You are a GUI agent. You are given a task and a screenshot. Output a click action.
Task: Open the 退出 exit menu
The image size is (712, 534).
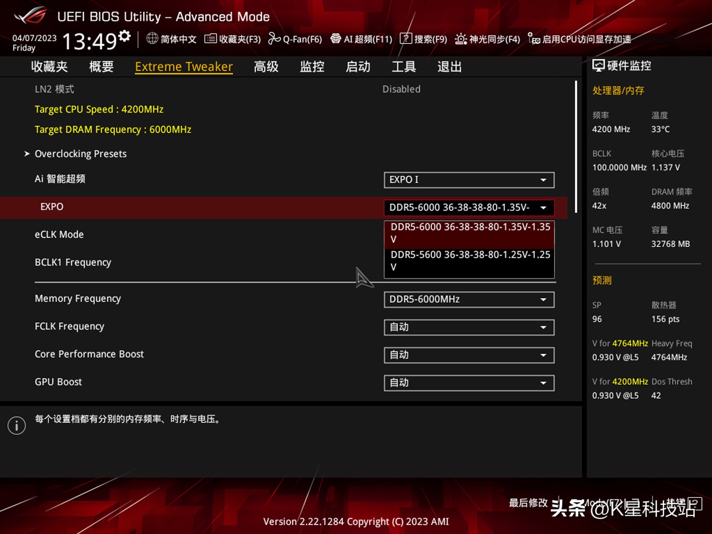(x=449, y=66)
